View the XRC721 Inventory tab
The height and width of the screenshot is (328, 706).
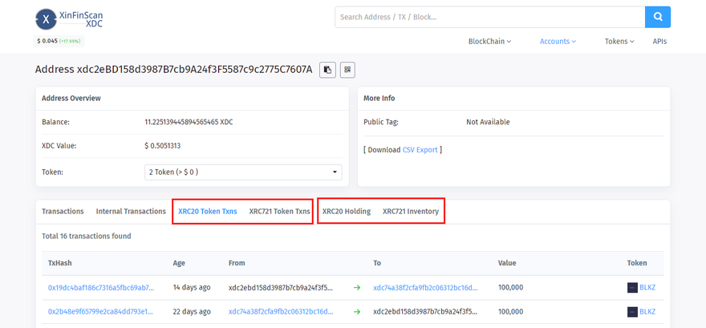(411, 212)
